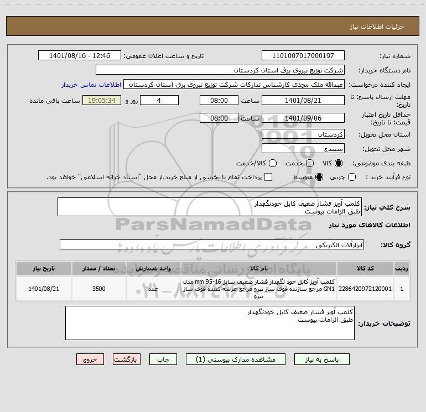Click the product code 228642097212​0001 cell
Viewport: 426px width, 412px height.
pyautogui.click(x=365, y=289)
